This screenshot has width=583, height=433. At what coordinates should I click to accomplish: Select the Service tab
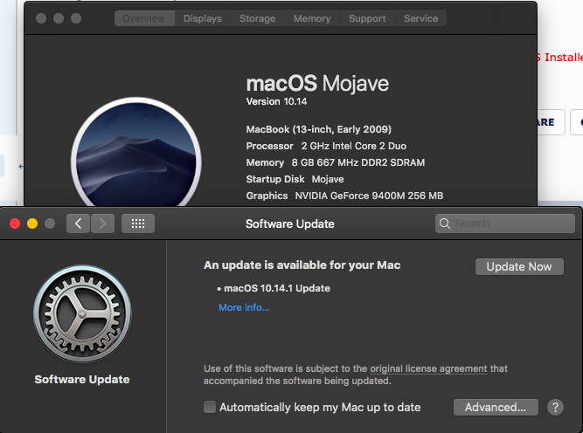421,18
